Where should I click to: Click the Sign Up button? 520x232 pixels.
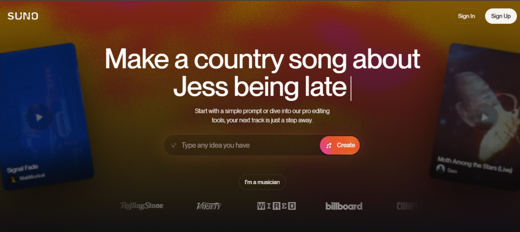tap(501, 16)
